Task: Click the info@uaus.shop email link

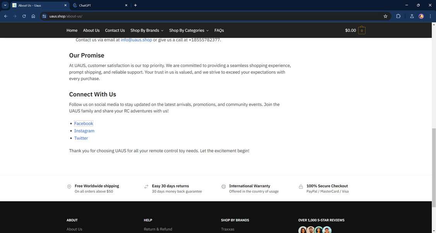Action: point(136,39)
